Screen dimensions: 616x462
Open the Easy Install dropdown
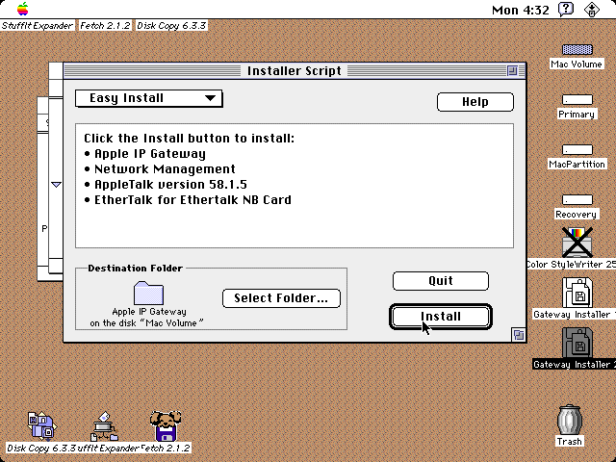coord(148,98)
